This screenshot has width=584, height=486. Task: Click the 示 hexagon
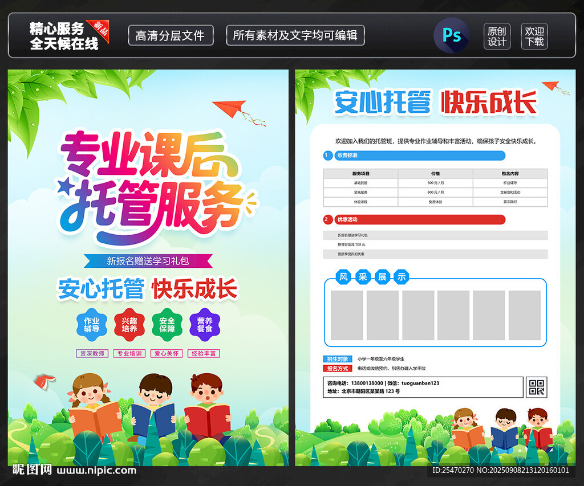(x=401, y=277)
